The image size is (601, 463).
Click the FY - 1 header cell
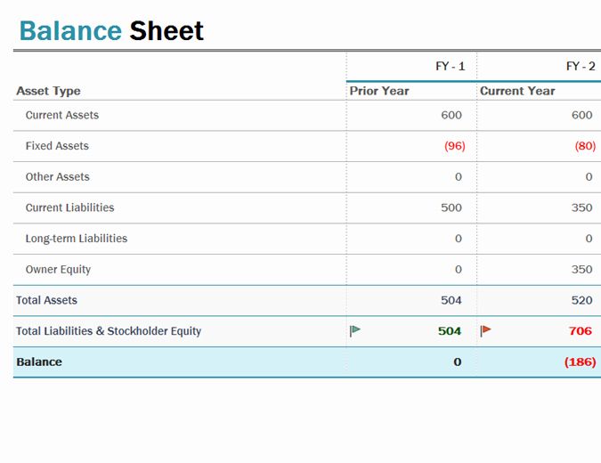pos(450,66)
